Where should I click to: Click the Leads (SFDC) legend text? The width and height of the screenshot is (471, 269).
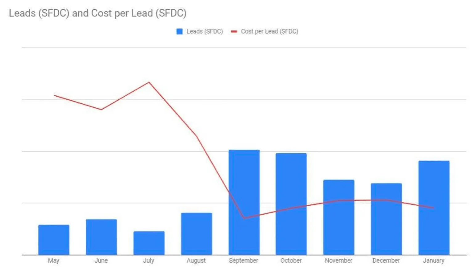[x=204, y=31]
